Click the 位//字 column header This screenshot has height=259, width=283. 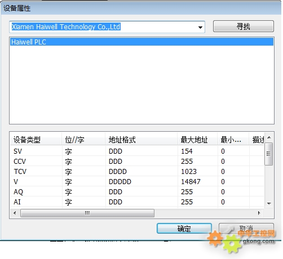[x=83, y=140]
